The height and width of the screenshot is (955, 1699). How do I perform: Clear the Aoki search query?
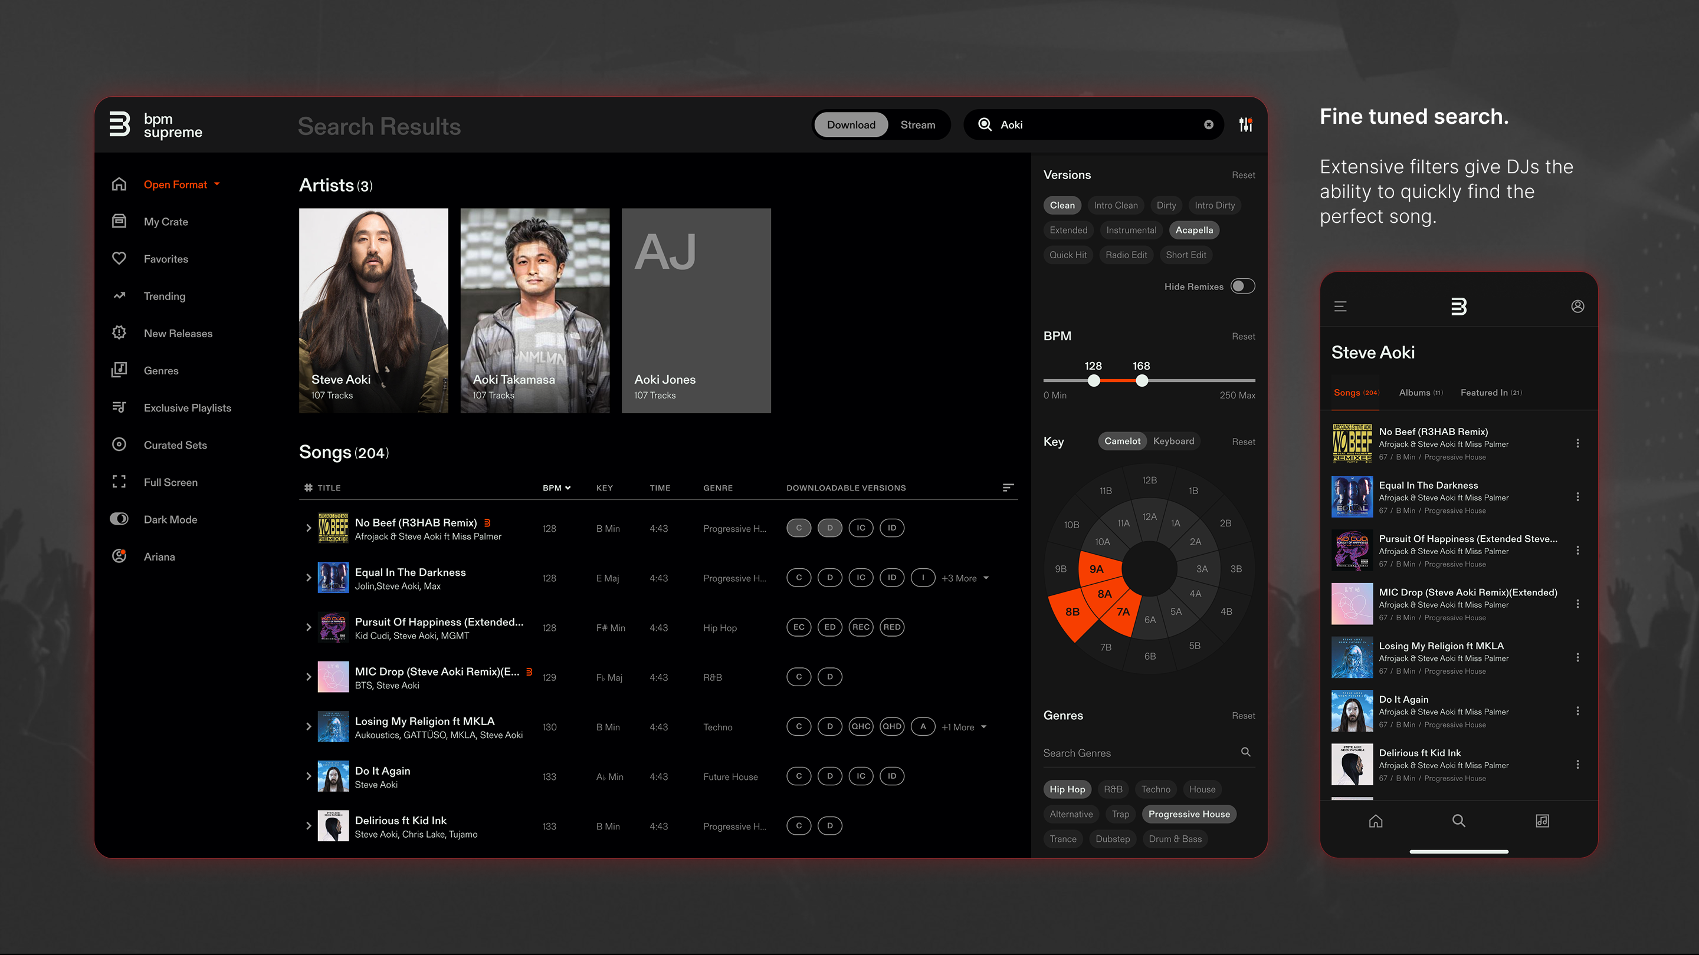[x=1208, y=124]
